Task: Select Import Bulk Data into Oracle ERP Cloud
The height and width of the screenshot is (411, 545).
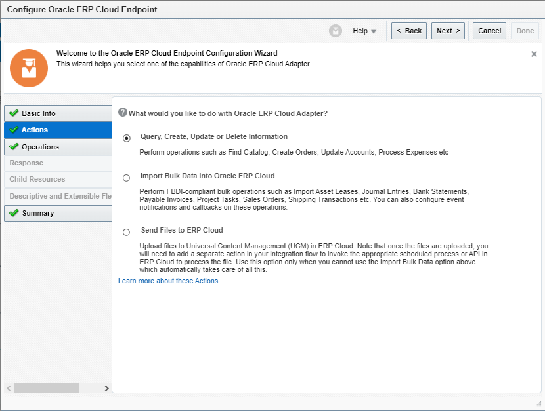Action: pyautogui.click(x=126, y=178)
